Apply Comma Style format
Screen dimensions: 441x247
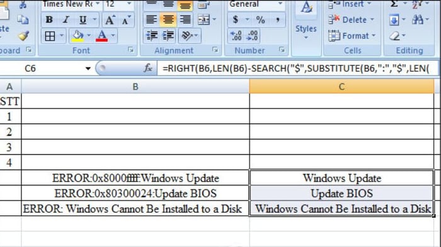(x=277, y=19)
